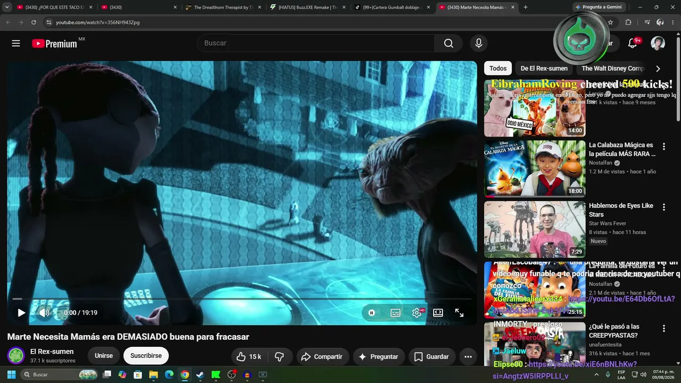Click the search magnifier button

coord(449,43)
